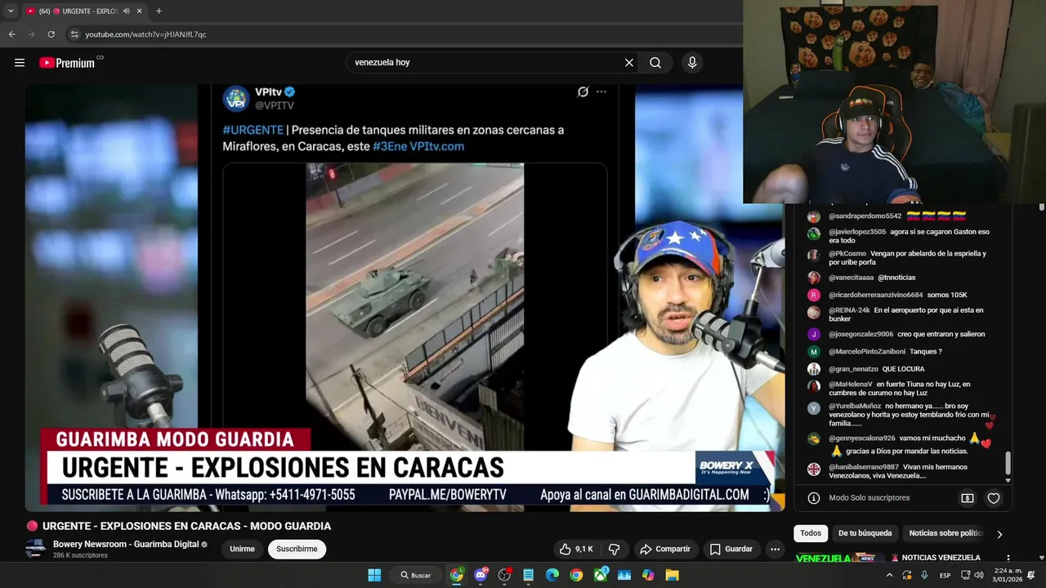Select the 'De tu búsqueda' chip
The height and width of the screenshot is (588, 1046).
[x=865, y=533]
